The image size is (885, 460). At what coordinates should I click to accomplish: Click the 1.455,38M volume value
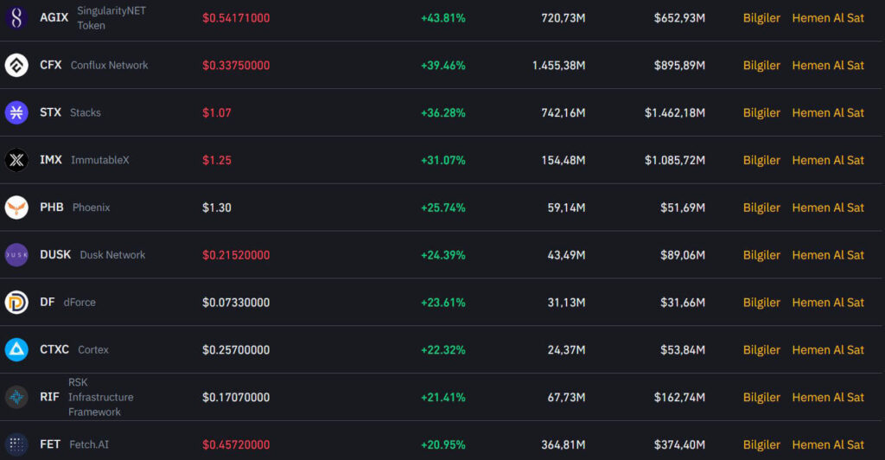point(559,66)
